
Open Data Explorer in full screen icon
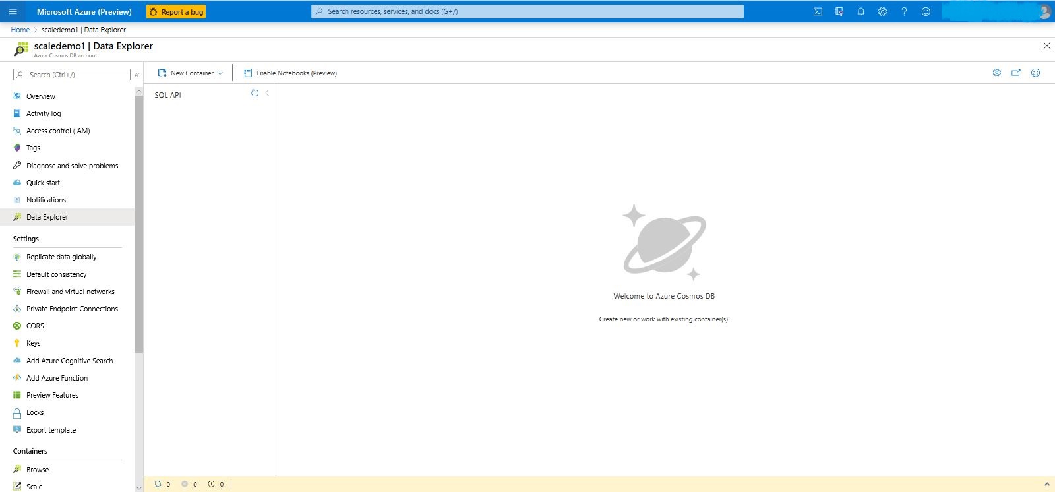[x=1016, y=73]
